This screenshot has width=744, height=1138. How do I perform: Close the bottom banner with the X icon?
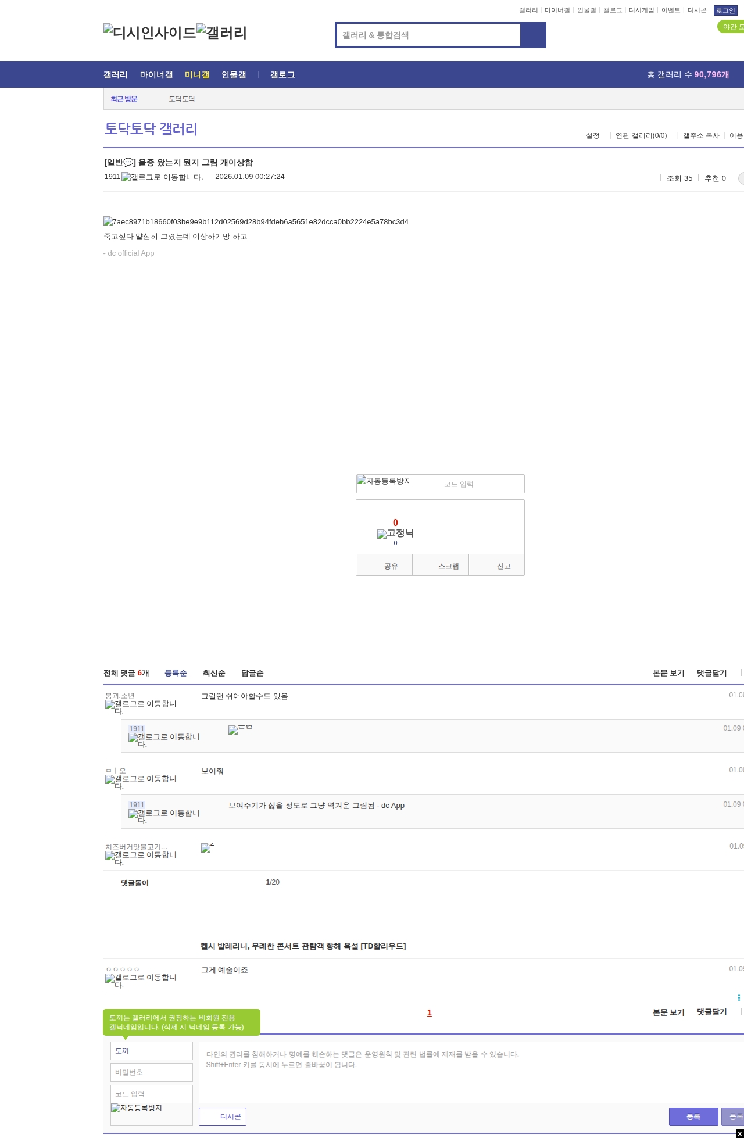coord(739,1133)
